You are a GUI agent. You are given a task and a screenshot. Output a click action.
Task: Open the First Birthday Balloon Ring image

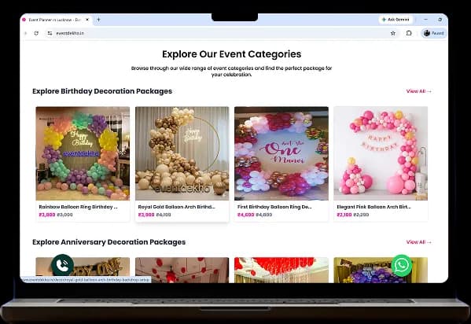(281, 153)
